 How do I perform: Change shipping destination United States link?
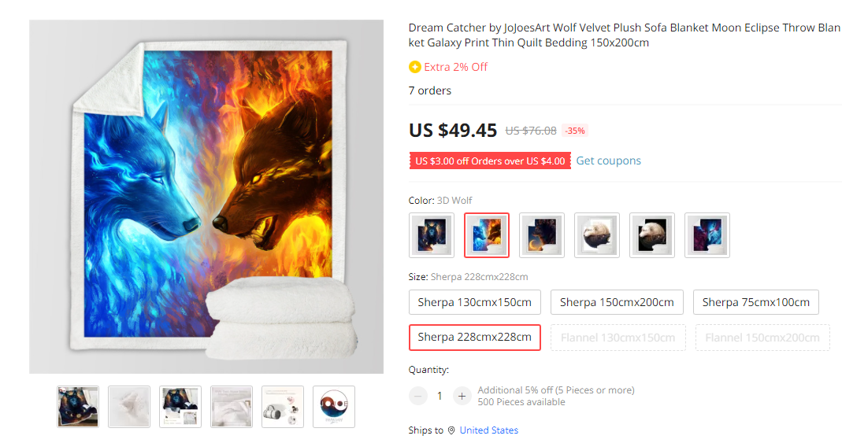(x=488, y=430)
